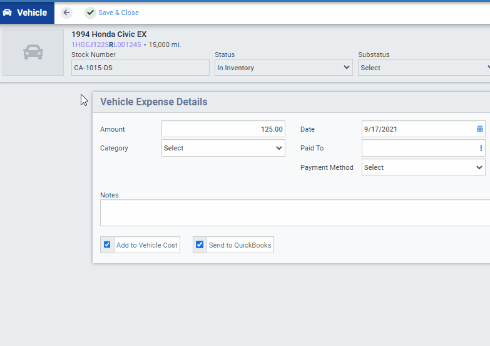Image resolution: width=490 pixels, height=346 pixels.
Task: Uncheck the Send to QuickBooks checkbox
Action: point(200,244)
